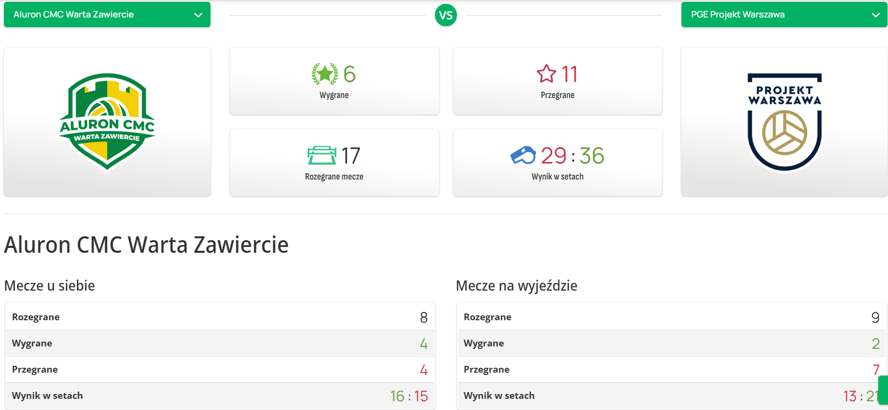Screen dimensions: 888x410
Task: Click the set score 29 : 36
Action: [573, 156]
